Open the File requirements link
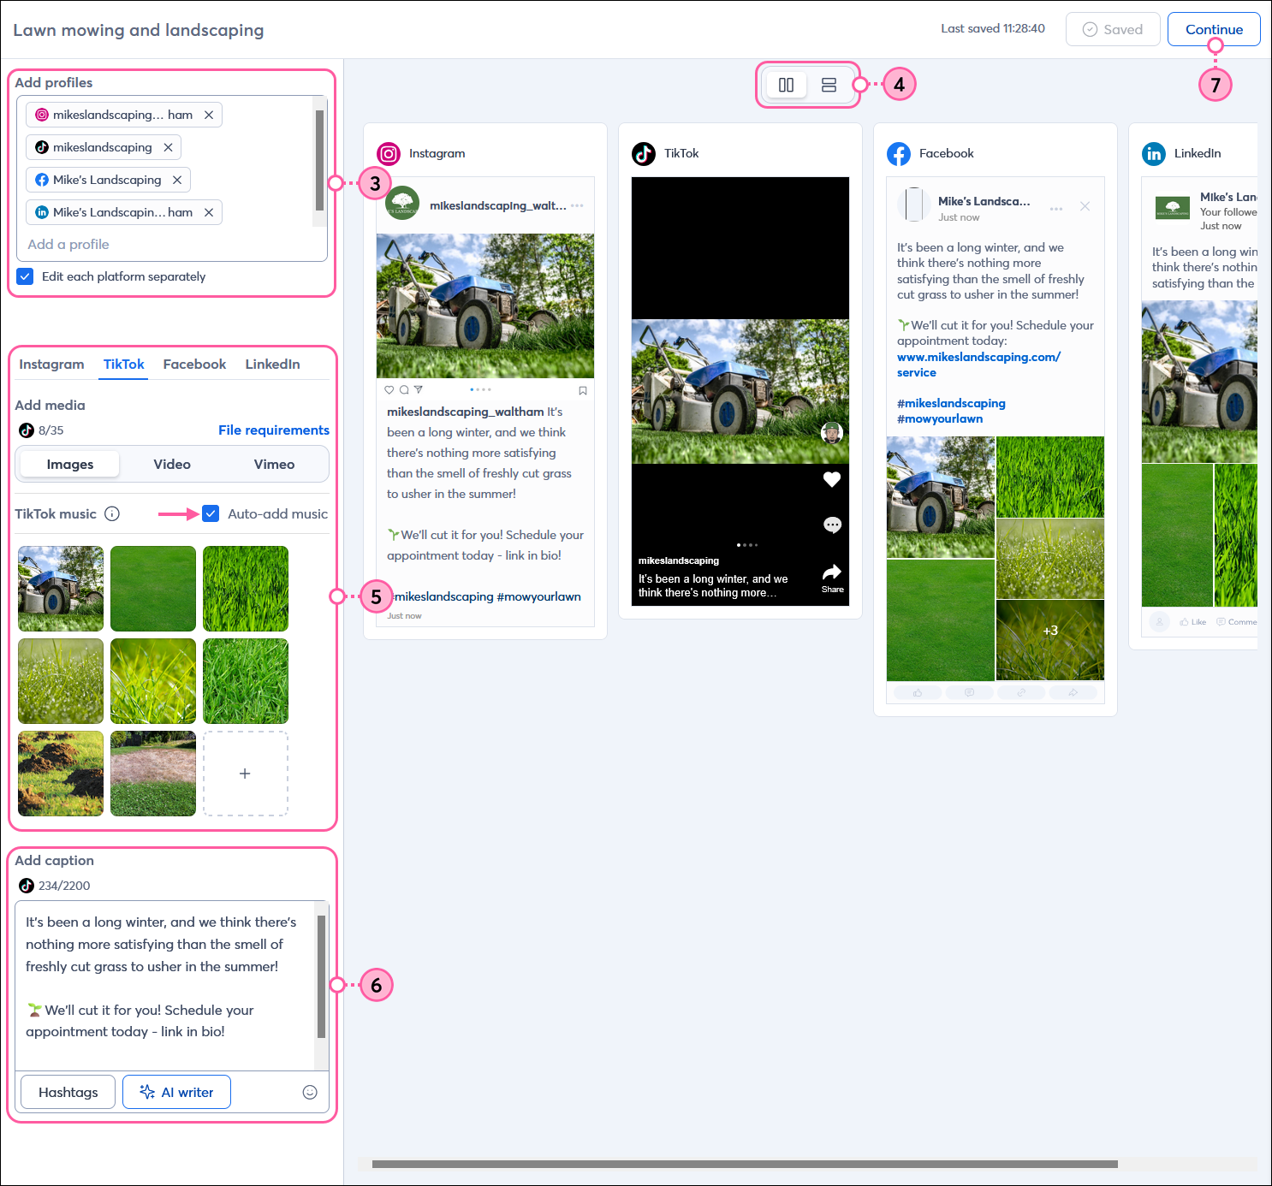1272x1186 pixels. pyautogui.click(x=274, y=430)
